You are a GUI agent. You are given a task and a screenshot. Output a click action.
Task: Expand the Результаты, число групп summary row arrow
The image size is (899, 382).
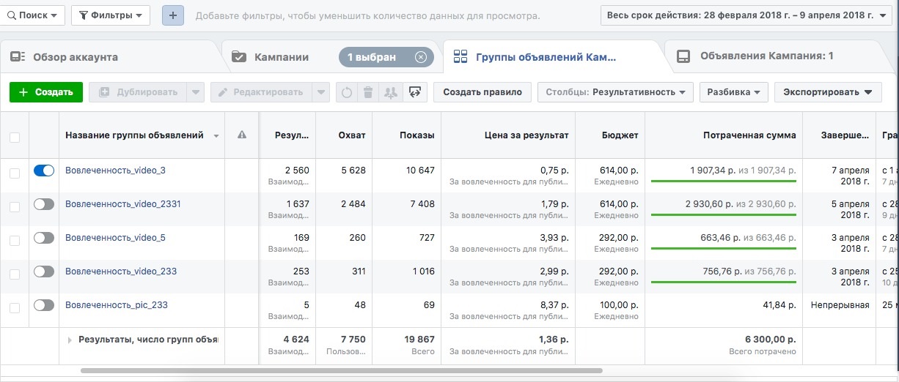(x=70, y=340)
